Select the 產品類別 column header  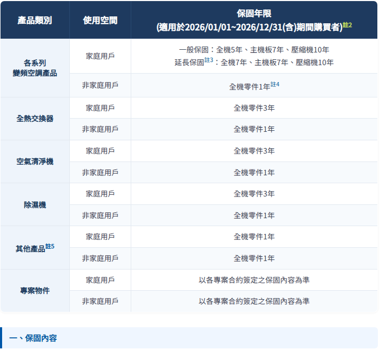pos(35,20)
